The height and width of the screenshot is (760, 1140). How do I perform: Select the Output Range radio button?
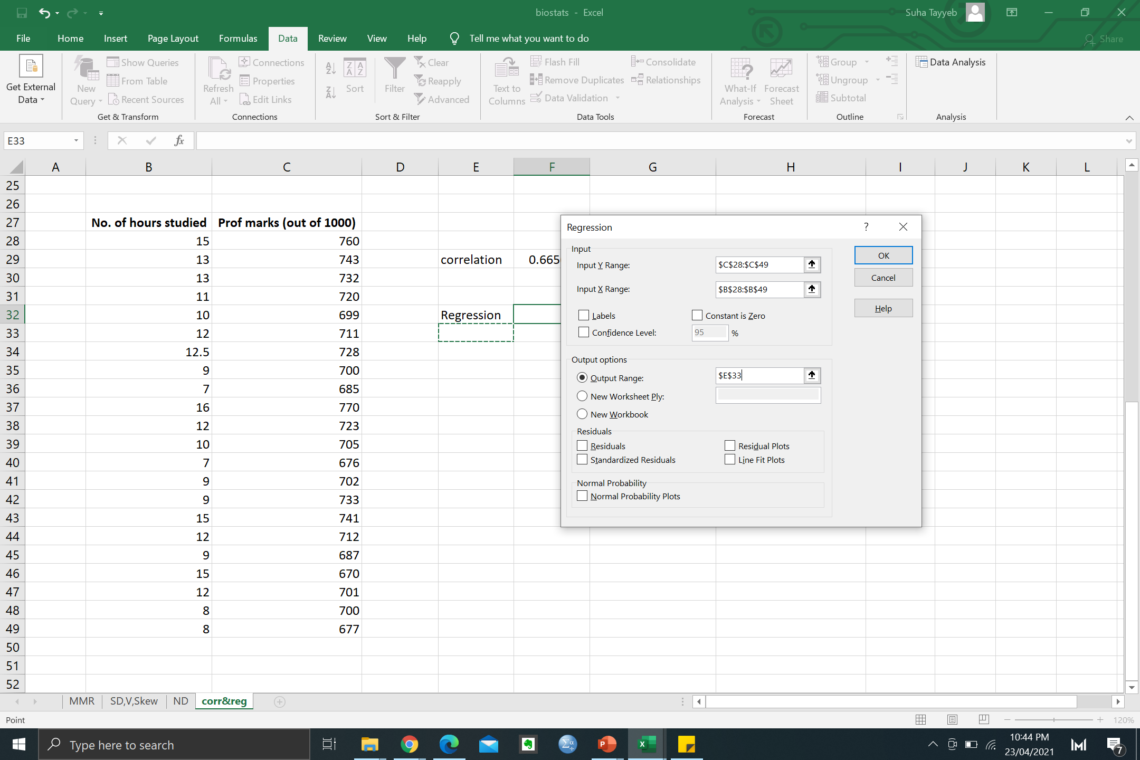581,377
